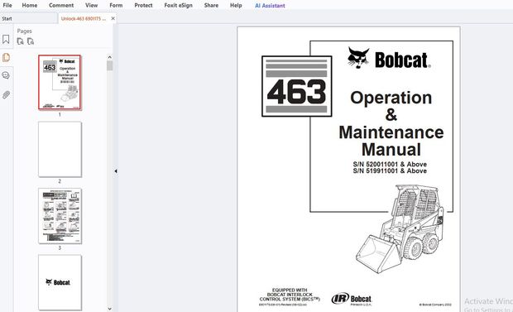Viewport: 513px width, 312px height.
Task: Click the Bobcat logo on the cover
Action: [389, 59]
